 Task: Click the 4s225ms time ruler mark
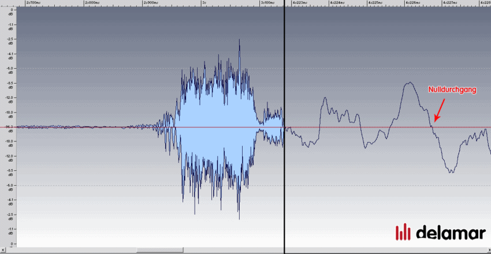(375, 3)
